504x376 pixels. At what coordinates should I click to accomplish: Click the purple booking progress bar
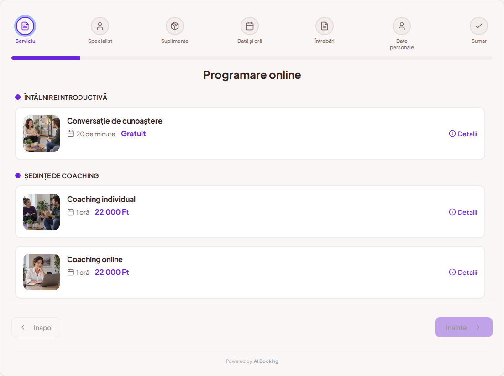[46, 58]
